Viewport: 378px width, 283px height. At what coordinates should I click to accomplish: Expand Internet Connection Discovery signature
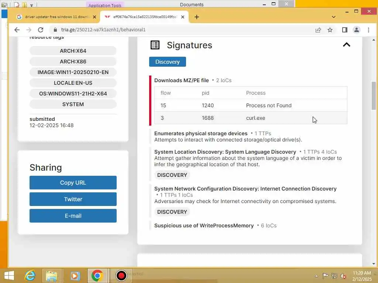[245, 189]
